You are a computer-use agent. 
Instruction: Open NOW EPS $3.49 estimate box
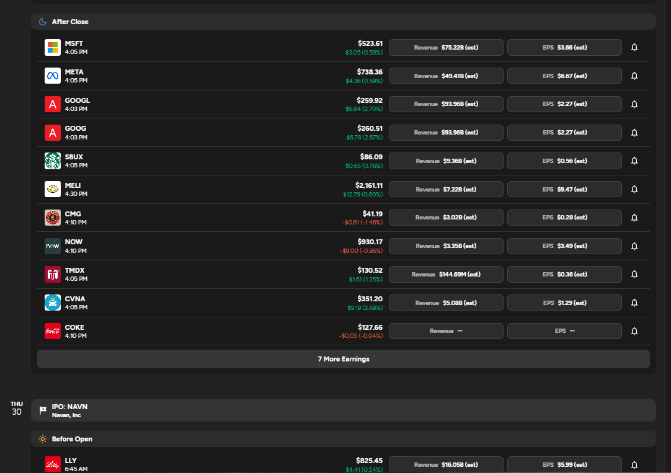(564, 246)
